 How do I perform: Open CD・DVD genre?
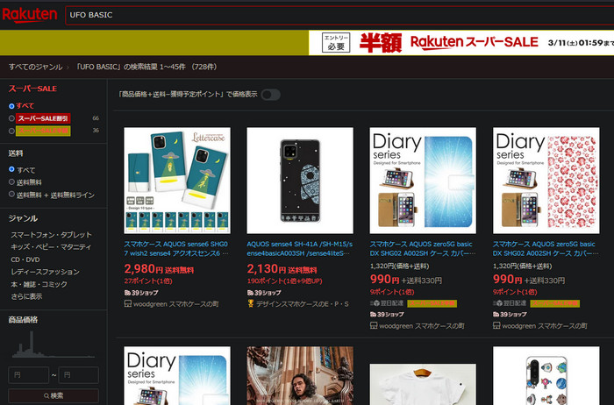[x=25, y=259]
